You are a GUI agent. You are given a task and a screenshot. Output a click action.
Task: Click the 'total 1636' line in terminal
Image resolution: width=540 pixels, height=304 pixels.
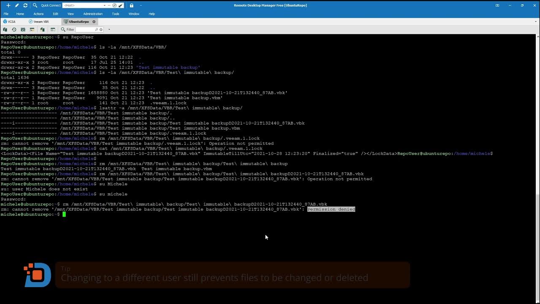[x=15, y=78]
